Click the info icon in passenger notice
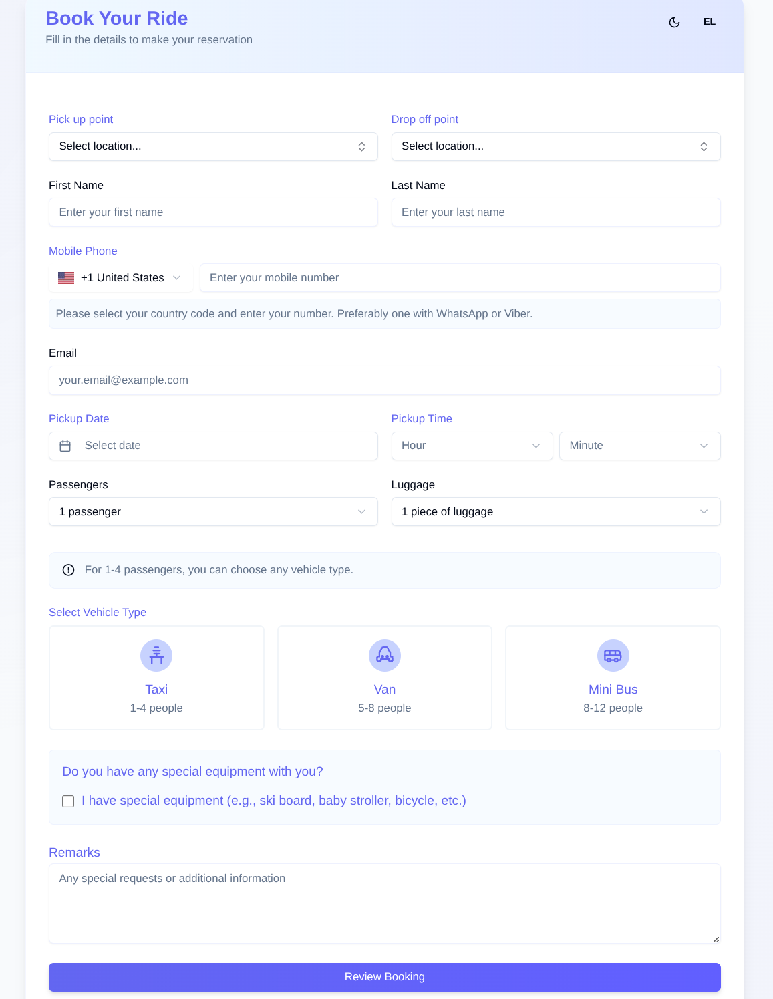 tap(68, 570)
